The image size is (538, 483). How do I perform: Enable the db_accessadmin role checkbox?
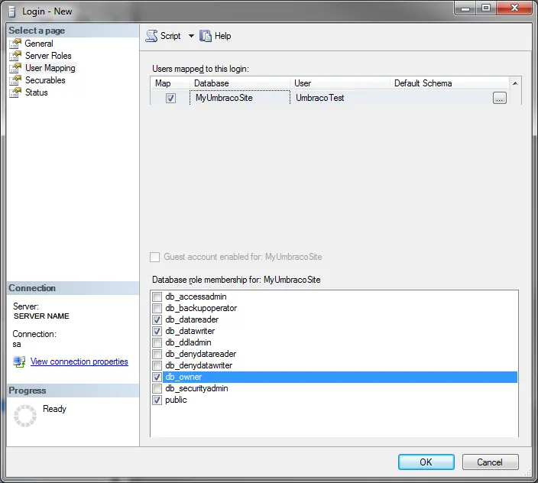click(x=157, y=297)
